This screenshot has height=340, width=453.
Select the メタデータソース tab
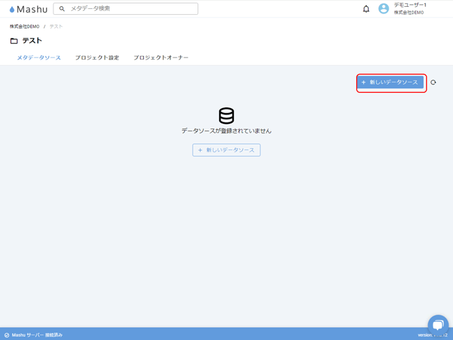39,57
